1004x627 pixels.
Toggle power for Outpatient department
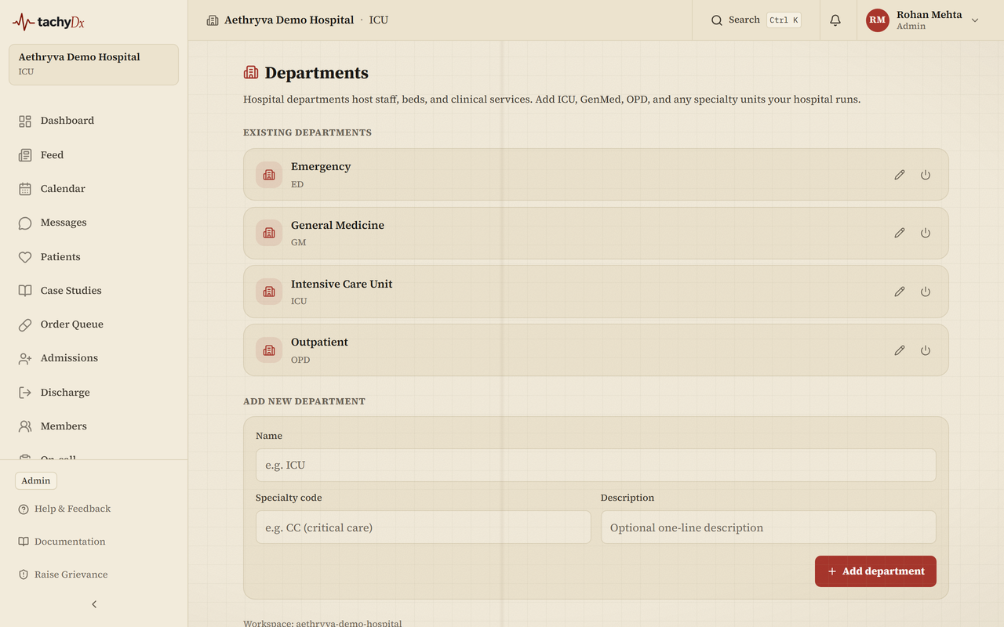tap(926, 350)
